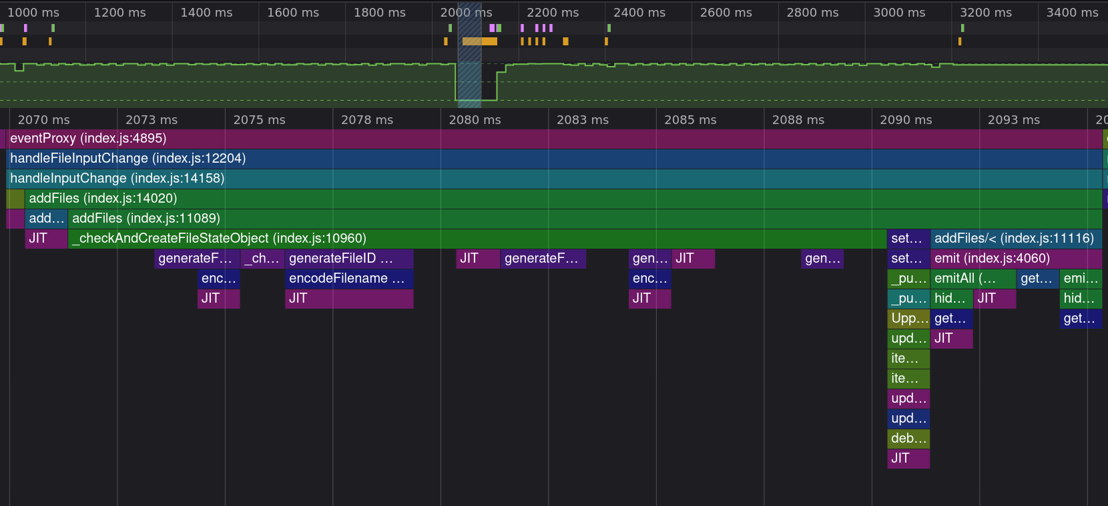Viewport: 1108px width, 506px height.
Task: Click the 1600 ms overview time label
Action: (293, 13)
